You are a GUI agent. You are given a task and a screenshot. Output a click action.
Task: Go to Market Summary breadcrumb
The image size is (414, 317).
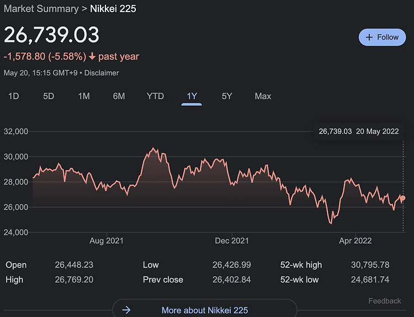(x=41, y=9)
